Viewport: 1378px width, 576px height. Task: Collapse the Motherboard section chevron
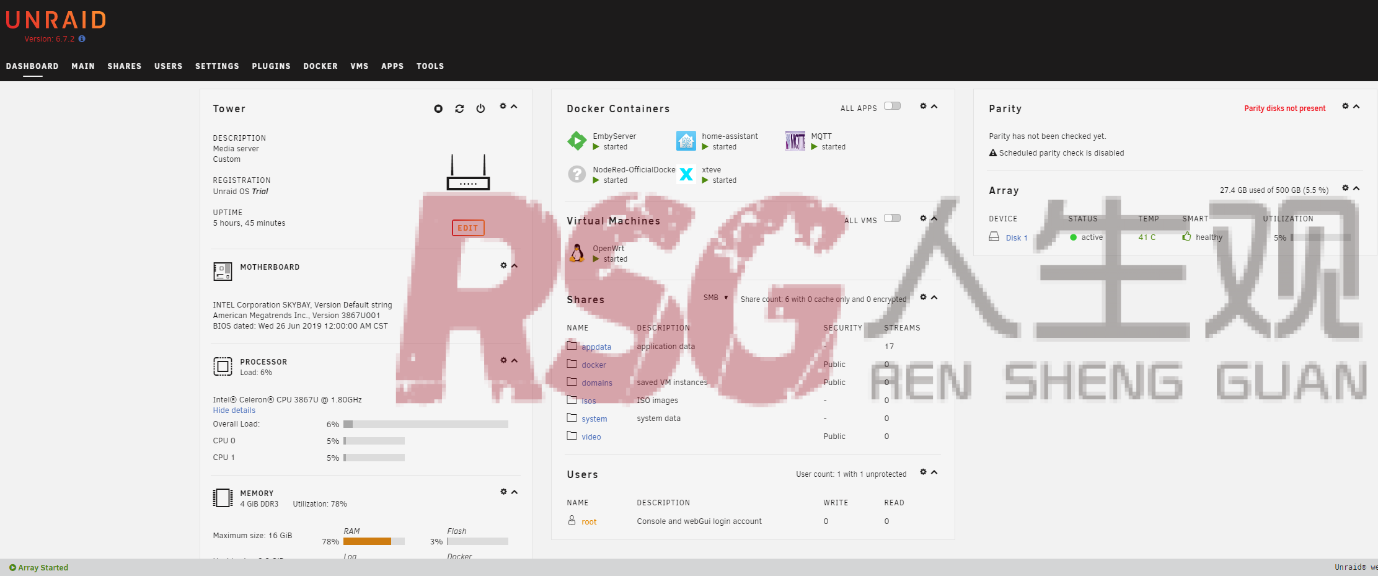(x=514, y=266)
